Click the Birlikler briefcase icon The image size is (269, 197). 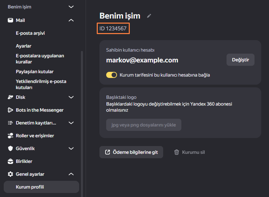(x=10, y=161)
